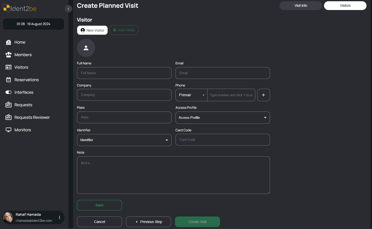The image size is (372, 229).
Task: Open the Access Profile dropdown
Action: click(x=223, y=118)
